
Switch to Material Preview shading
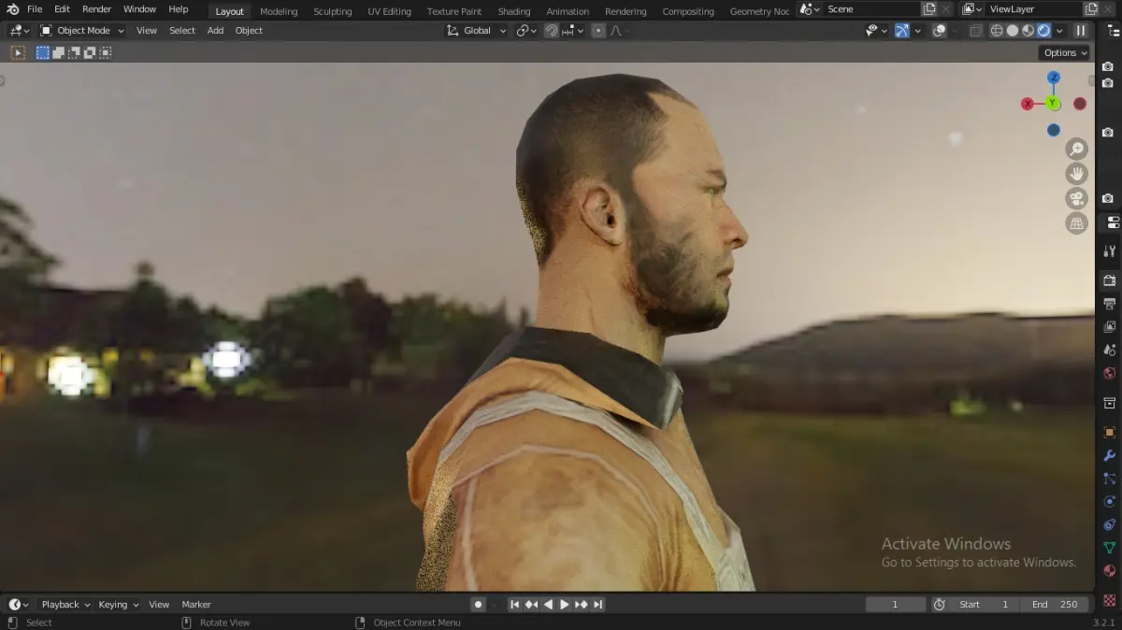[1028, 30]
